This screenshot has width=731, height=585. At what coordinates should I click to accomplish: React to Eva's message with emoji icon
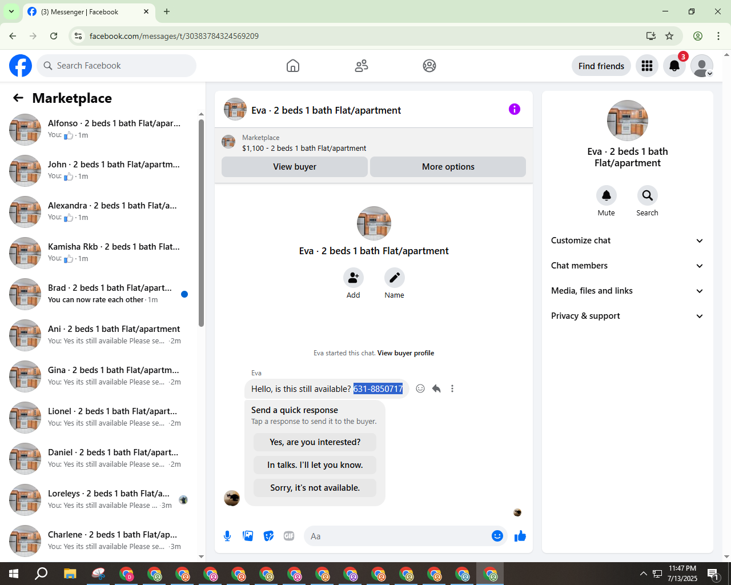[420, 388]
